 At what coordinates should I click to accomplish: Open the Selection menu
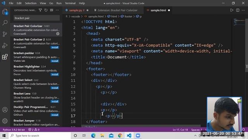[31, 3]
